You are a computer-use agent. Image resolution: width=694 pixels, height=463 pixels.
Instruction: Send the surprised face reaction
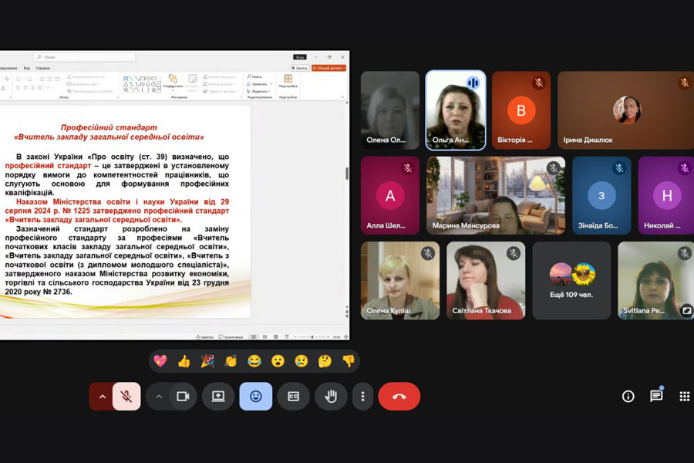(278, 361)
